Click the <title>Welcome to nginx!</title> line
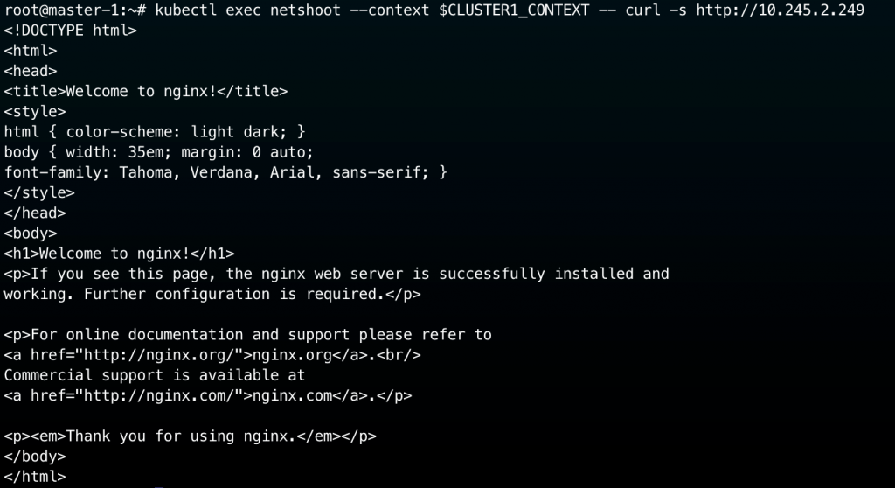895x488 pixels. tap(146, 91)
